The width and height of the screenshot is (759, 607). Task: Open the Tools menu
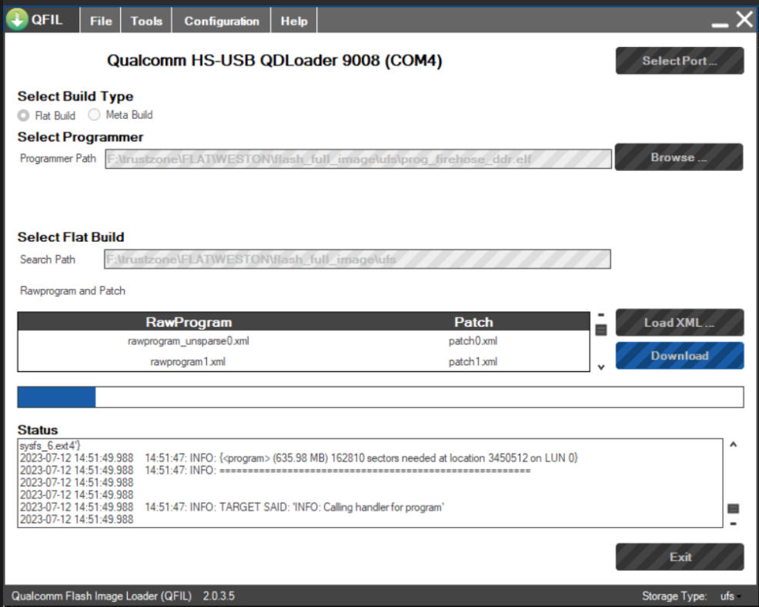(x=146, y=22)
